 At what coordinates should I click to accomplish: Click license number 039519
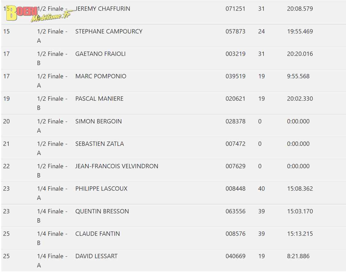click(x=235, y=76)
